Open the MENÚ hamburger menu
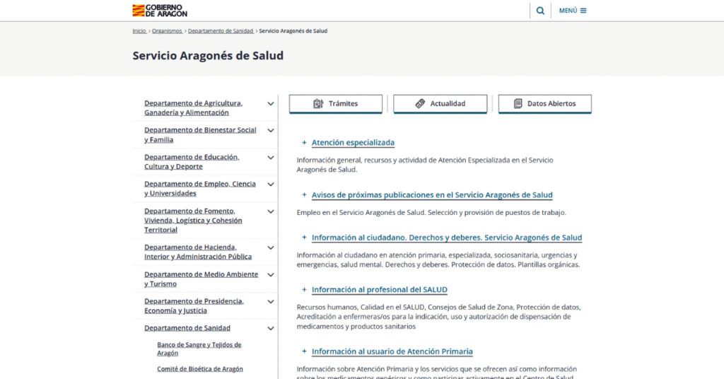The image size is (724, 379). 573,11
